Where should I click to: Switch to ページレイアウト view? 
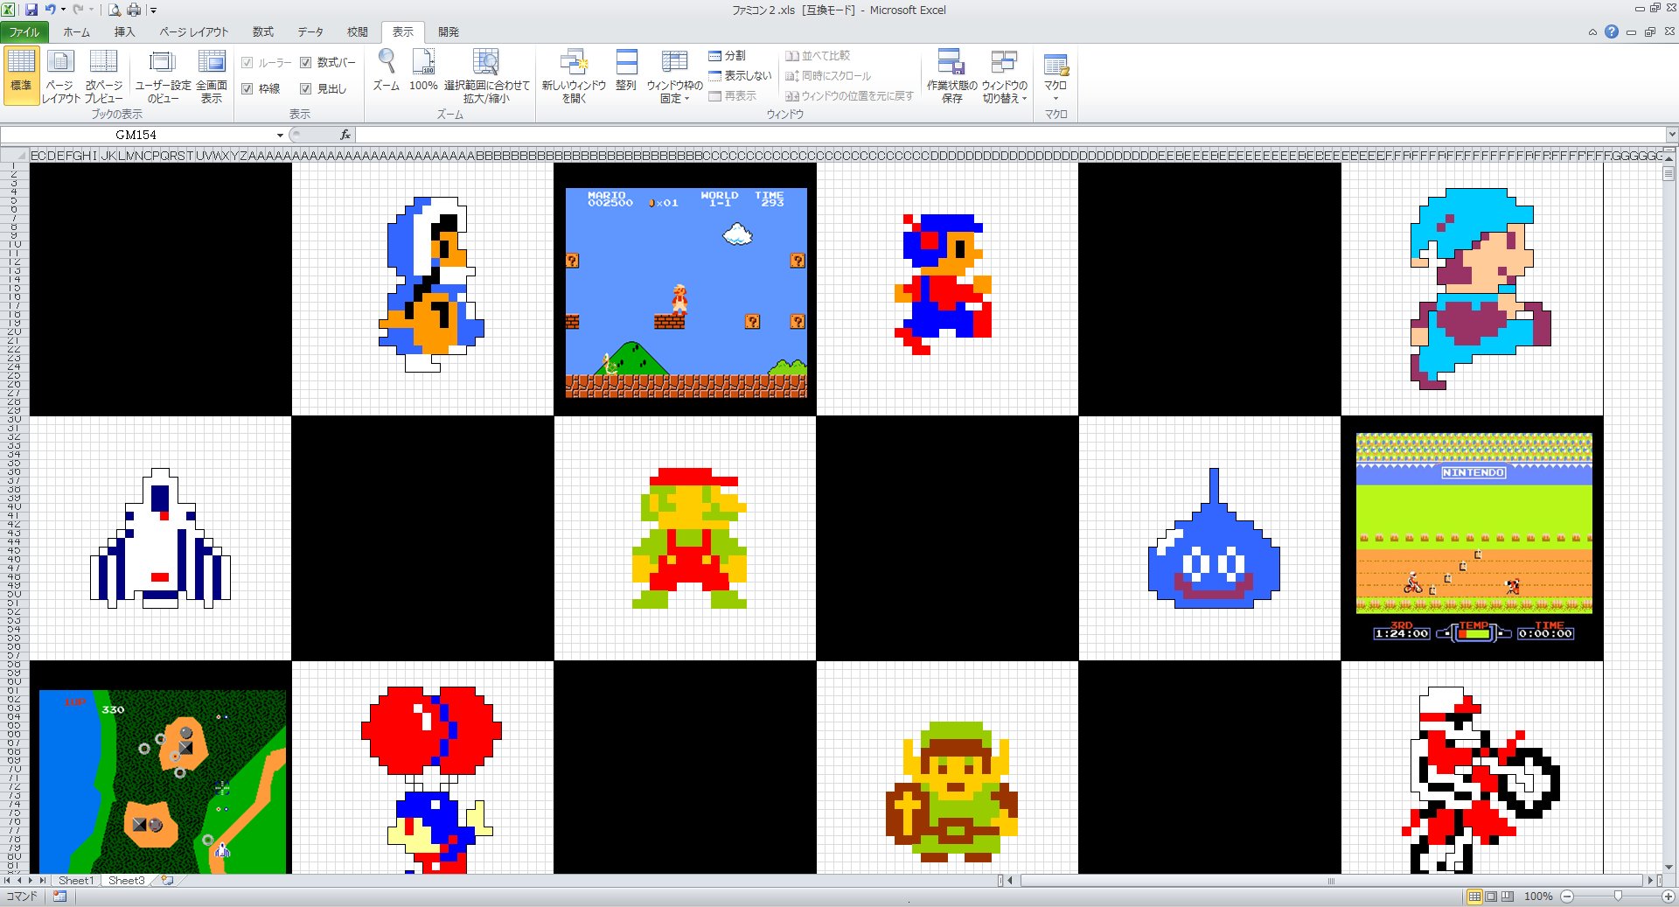(60, 76)
